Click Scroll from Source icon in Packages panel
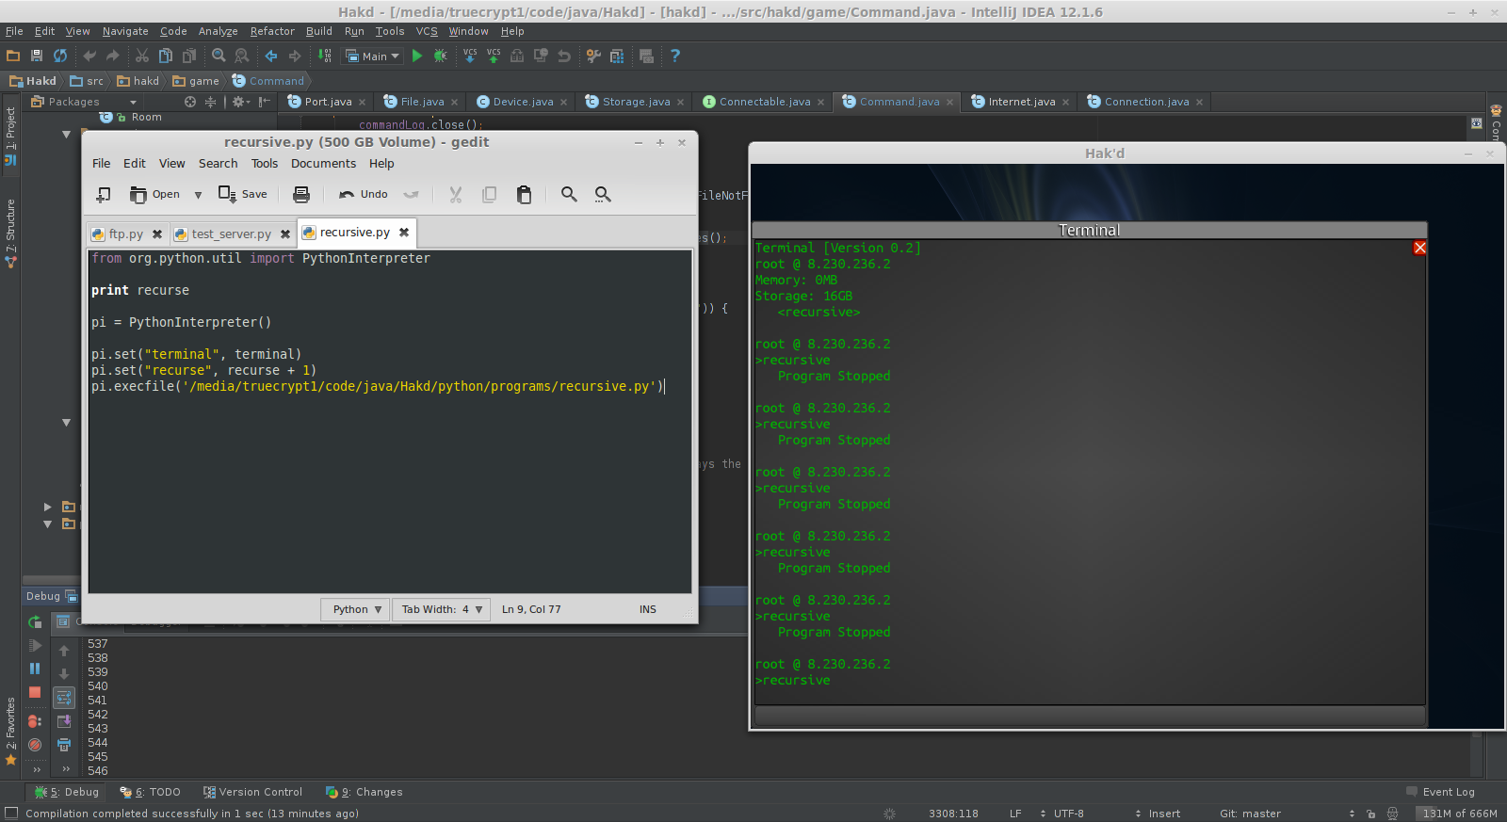 pyautogui.click(x=190, y=102)
